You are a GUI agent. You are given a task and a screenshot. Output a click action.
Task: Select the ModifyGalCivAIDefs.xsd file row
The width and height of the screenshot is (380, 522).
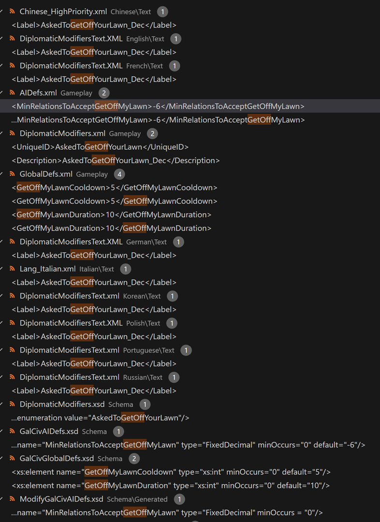190,499
